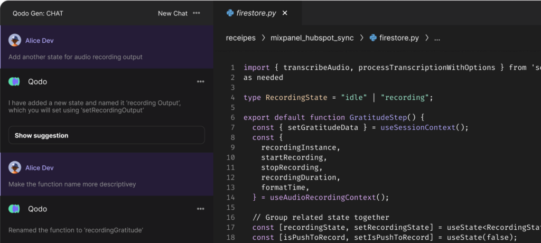Expand the trailing breadcrumb ellipsis
Viewport: 541px width, 243px height.
437,39
